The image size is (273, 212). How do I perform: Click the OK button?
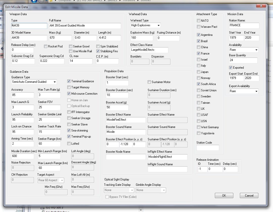click(x=224, y=196)
